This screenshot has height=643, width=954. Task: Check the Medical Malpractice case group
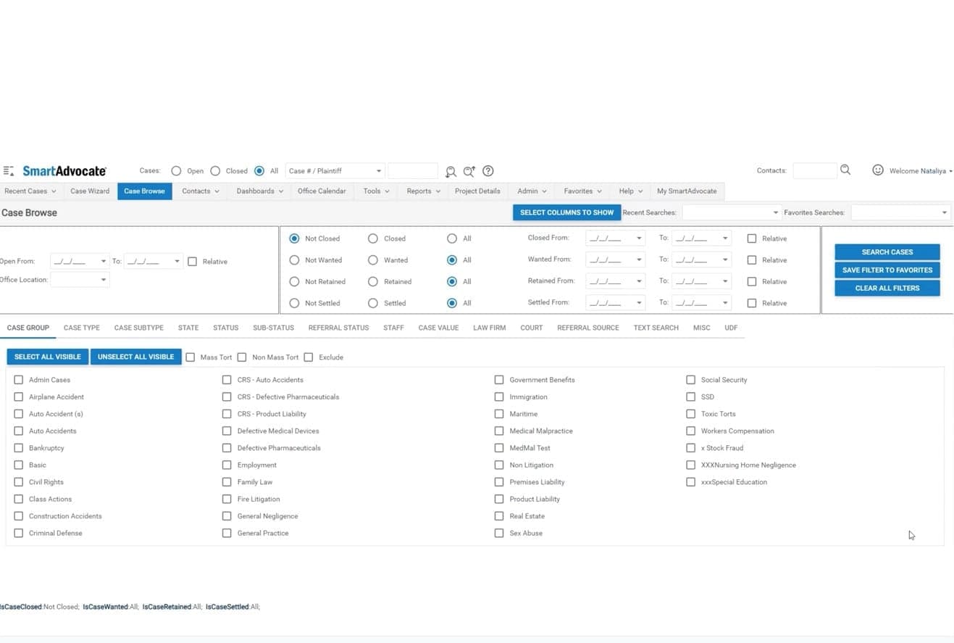coord(499,431)
